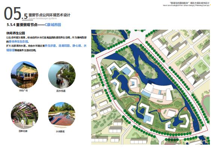This screenshot has height=148, width=211.
Task: Select the 水体景观 water feature photo
Action: click(x=62, y=115)
